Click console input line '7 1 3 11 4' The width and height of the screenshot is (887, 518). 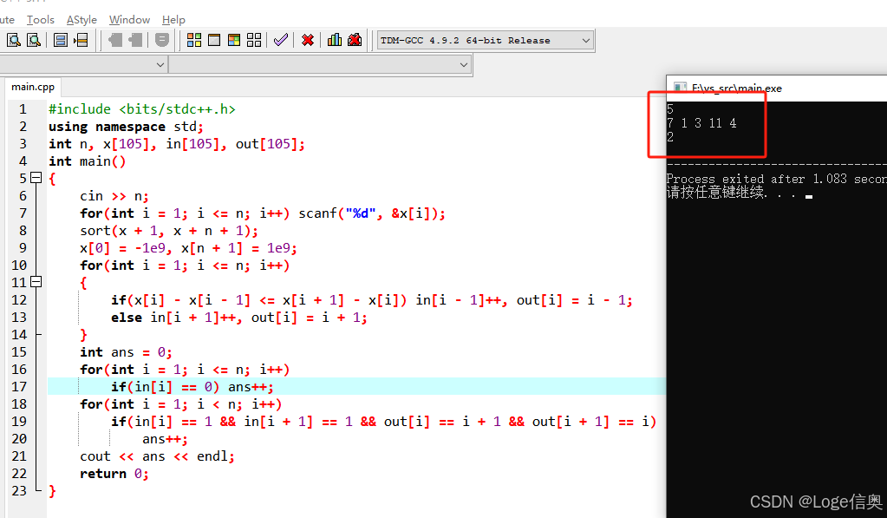click(x=701, y=123)
